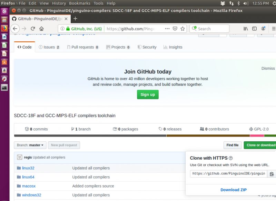276x201 pixels.
Task: Open Terminal from the launcher
Action: point(4,88)
